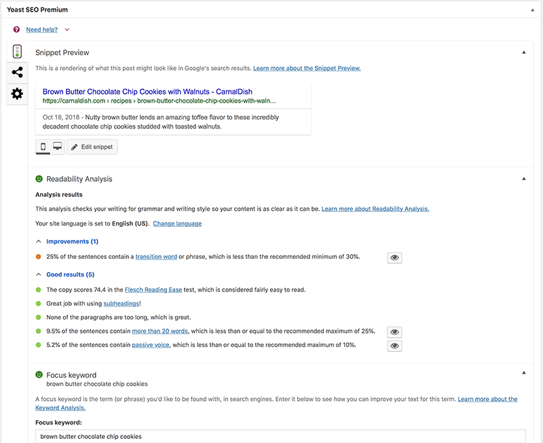The image size is (543, 443).
Task: Highlight passive voice sentences eye icon
Action: pos(394,346)
